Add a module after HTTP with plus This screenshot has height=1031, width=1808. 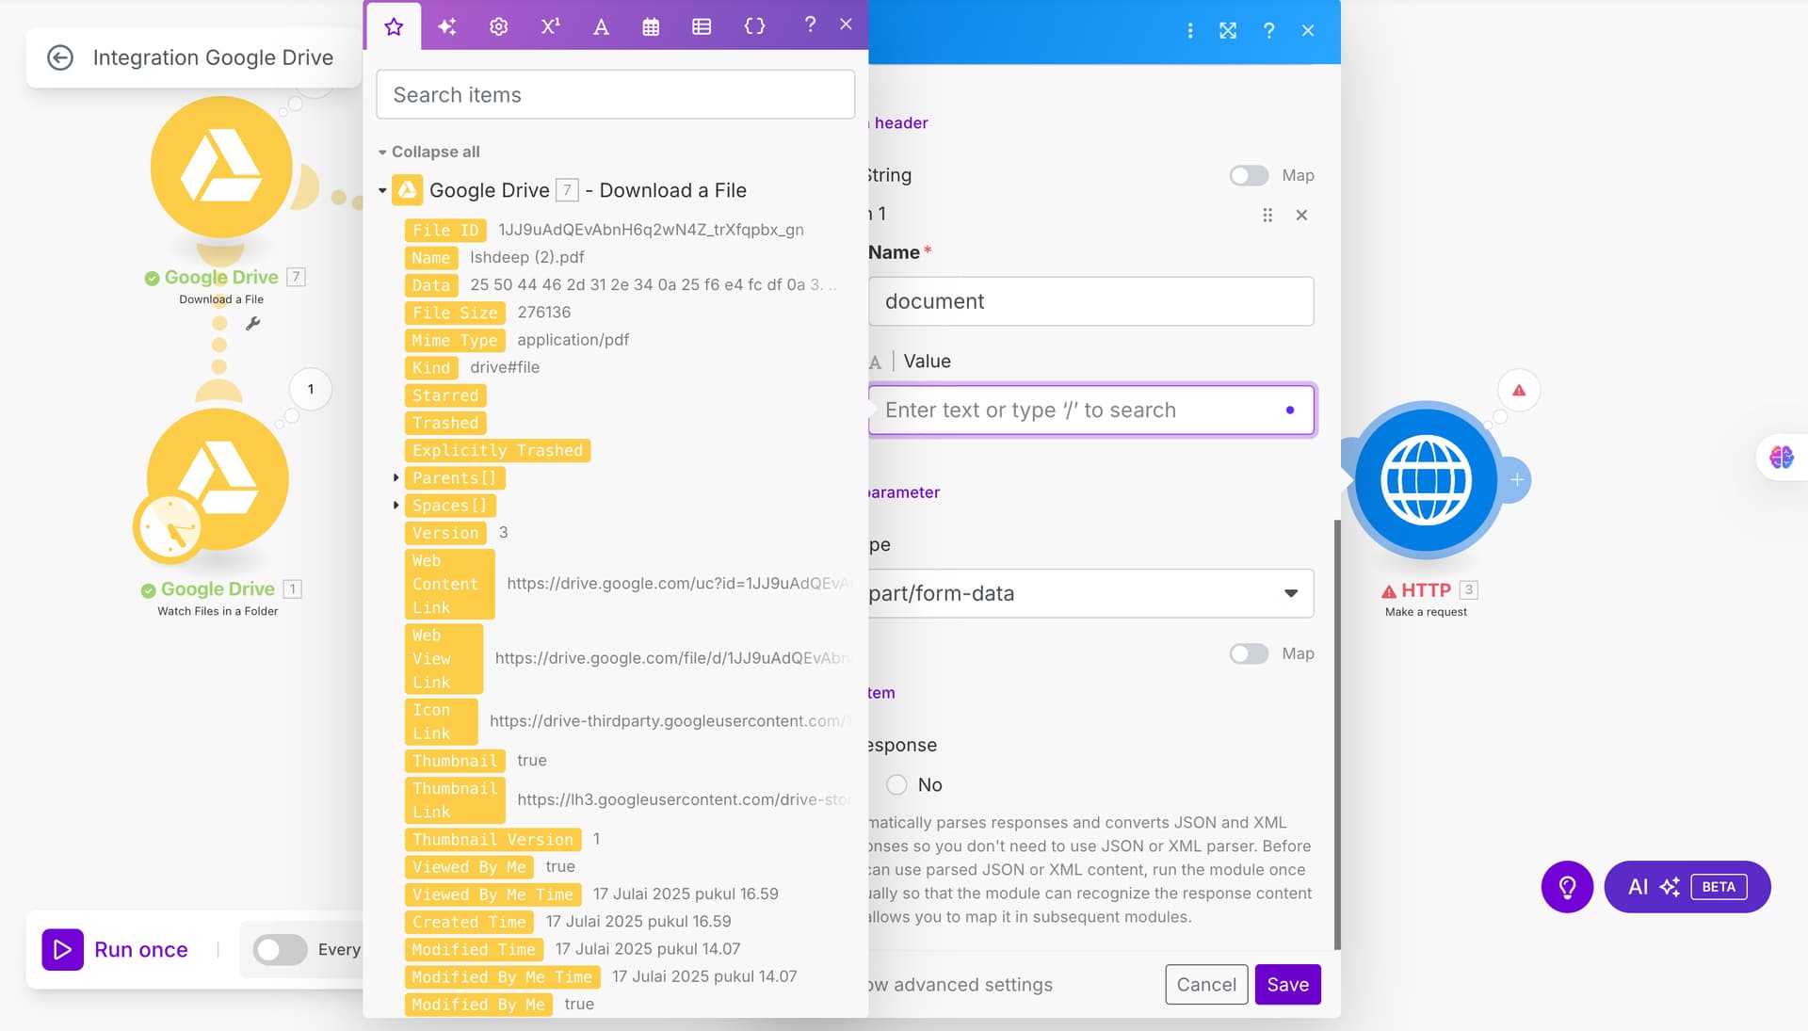pos(1517,480)
